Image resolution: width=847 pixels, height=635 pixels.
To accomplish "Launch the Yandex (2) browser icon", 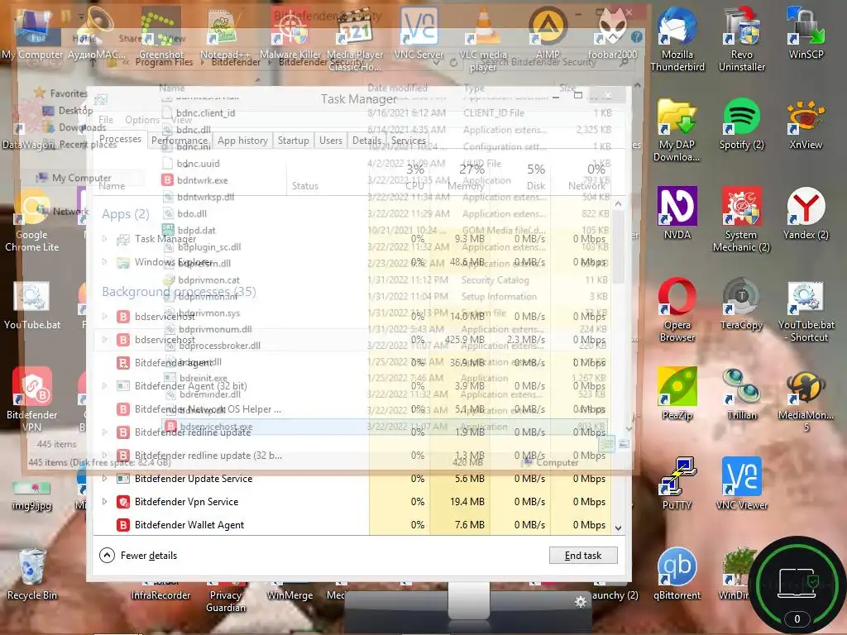I will 806,214.
